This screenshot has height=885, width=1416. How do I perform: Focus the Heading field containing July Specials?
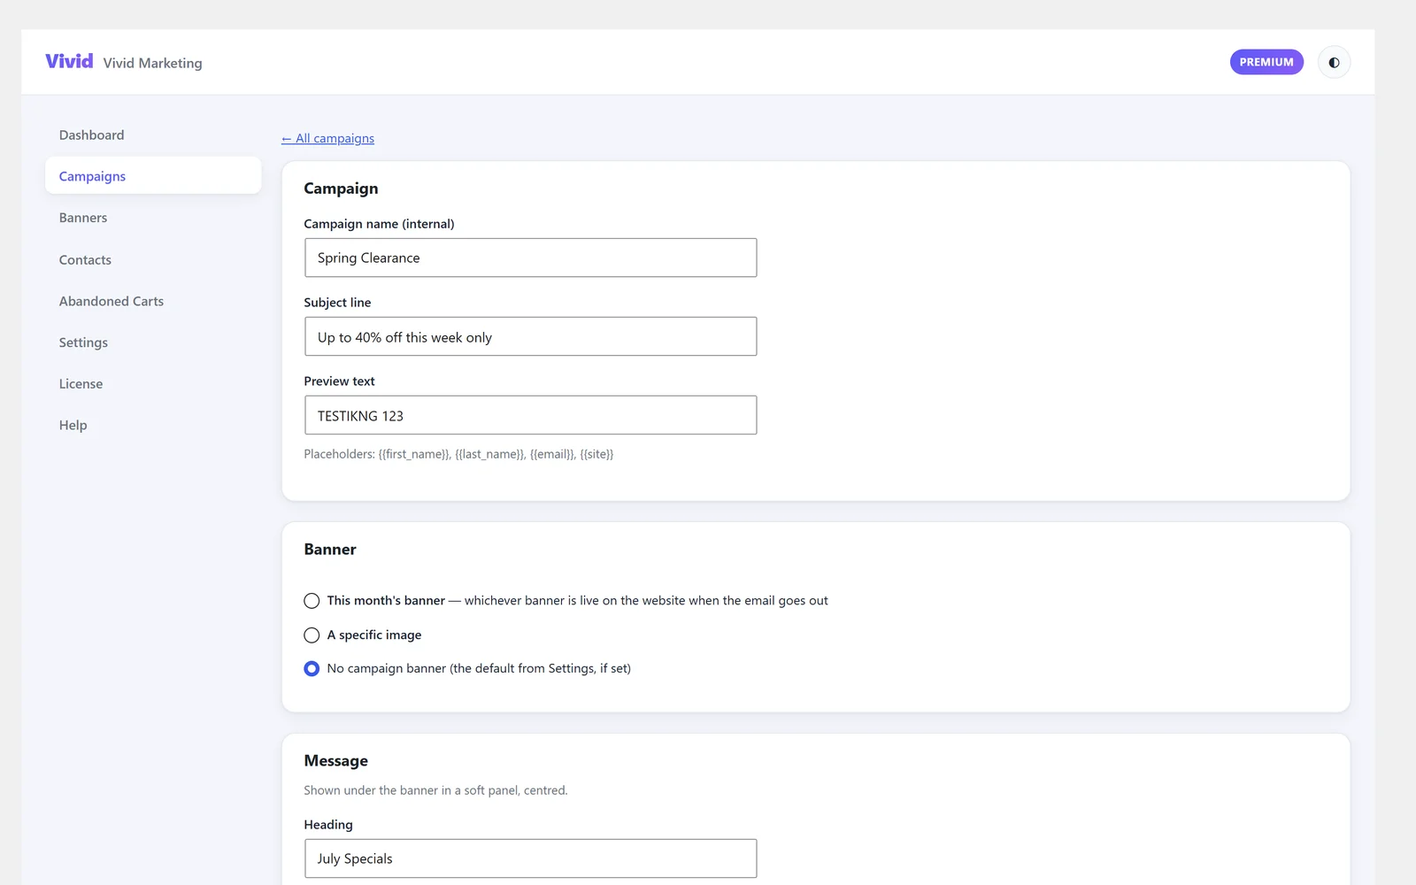point(531,858)
